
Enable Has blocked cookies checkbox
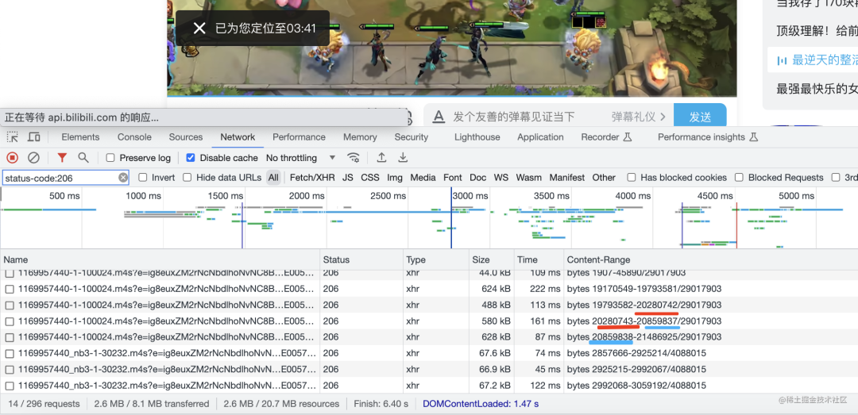click(x=632, y=177)
